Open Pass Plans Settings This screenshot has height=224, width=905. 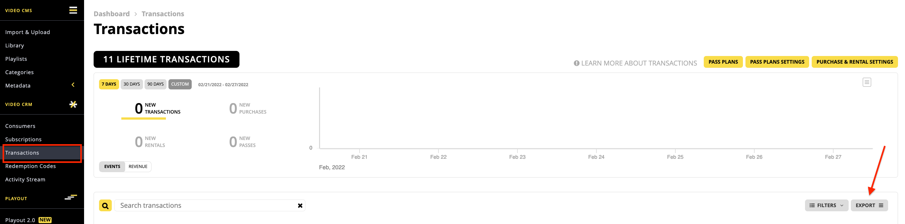[777, 62]
